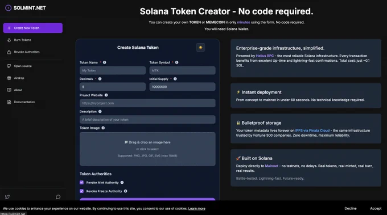Decline the cookie notice
Viewport: 387px width, 215px height.
[x=351, y=208]
